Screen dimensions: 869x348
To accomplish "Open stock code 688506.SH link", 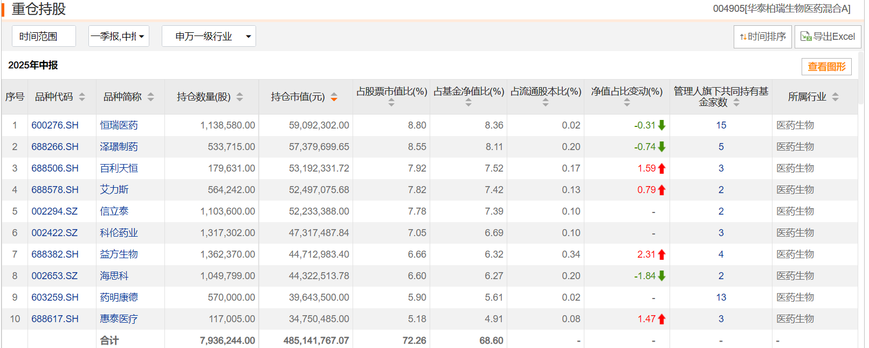I will 55,168.
